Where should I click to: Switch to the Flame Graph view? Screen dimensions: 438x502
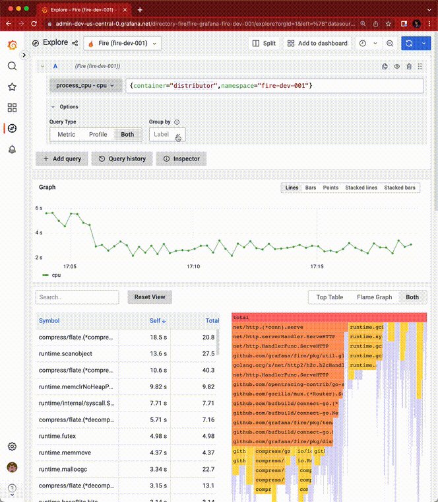(375, 297)
